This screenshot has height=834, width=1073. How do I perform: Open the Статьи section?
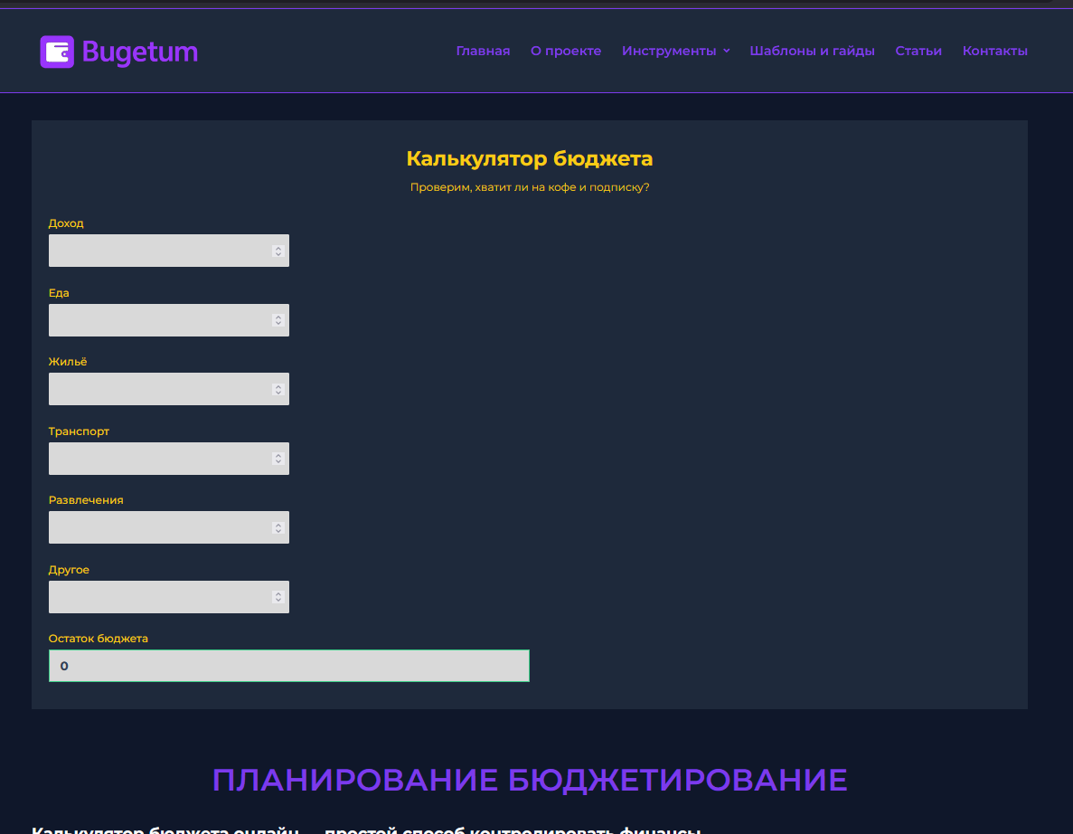(918, 51)
